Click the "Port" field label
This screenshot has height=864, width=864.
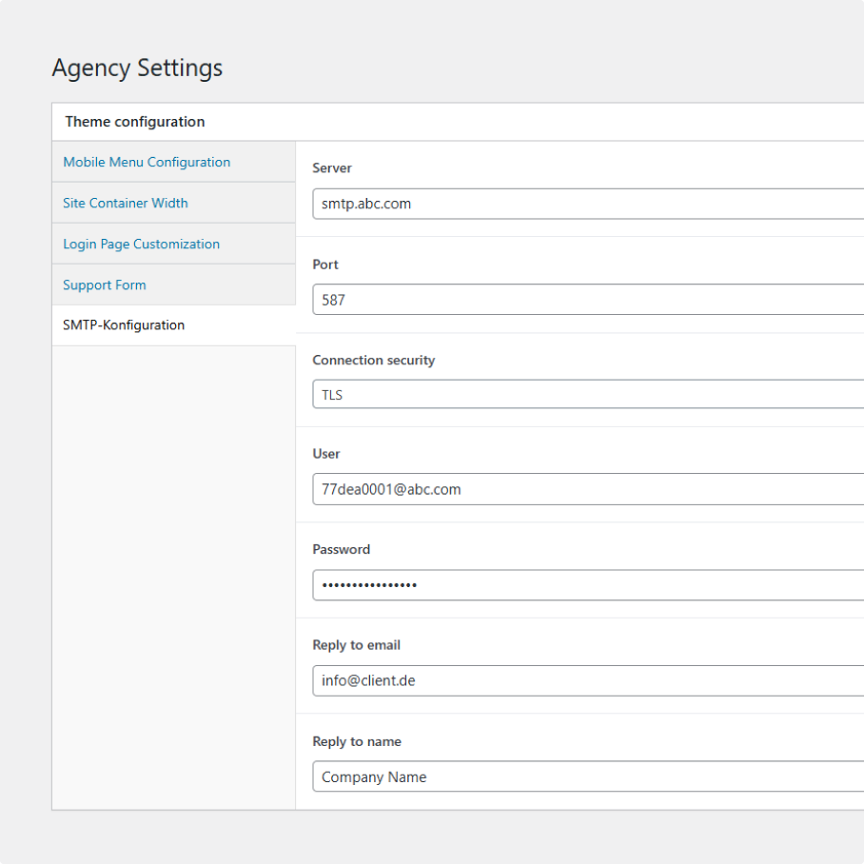tap(325, 265)
